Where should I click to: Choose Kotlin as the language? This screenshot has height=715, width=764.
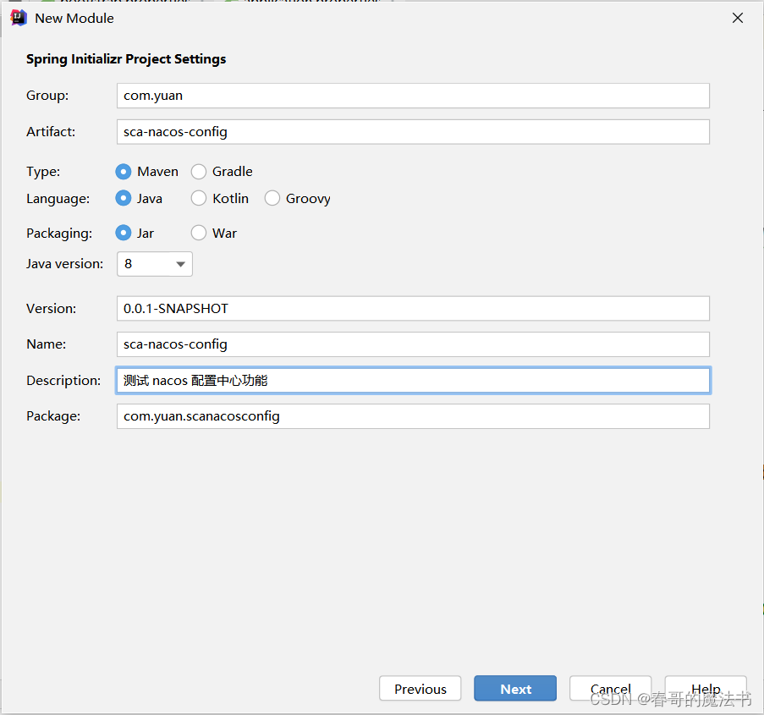pyautogui.click(x=199, y=199)
